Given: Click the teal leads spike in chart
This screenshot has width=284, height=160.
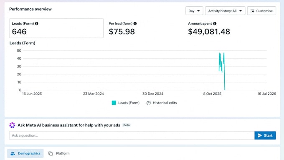Looking at the screenshot, I should pyautogui.click(x=222, y=71).
